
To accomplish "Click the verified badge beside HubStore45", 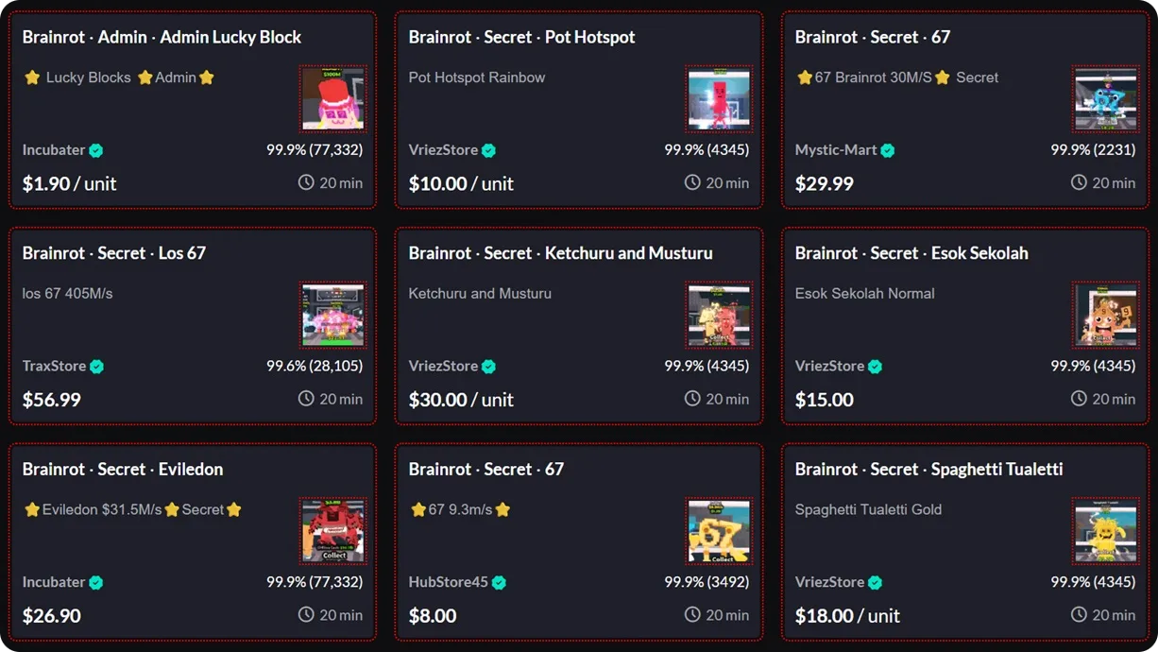I will pos(498,581).
